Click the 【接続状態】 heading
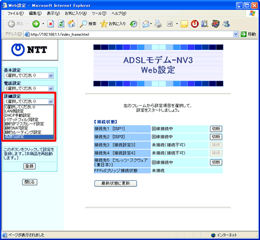260x240 pixels. [x=105, y=122]
